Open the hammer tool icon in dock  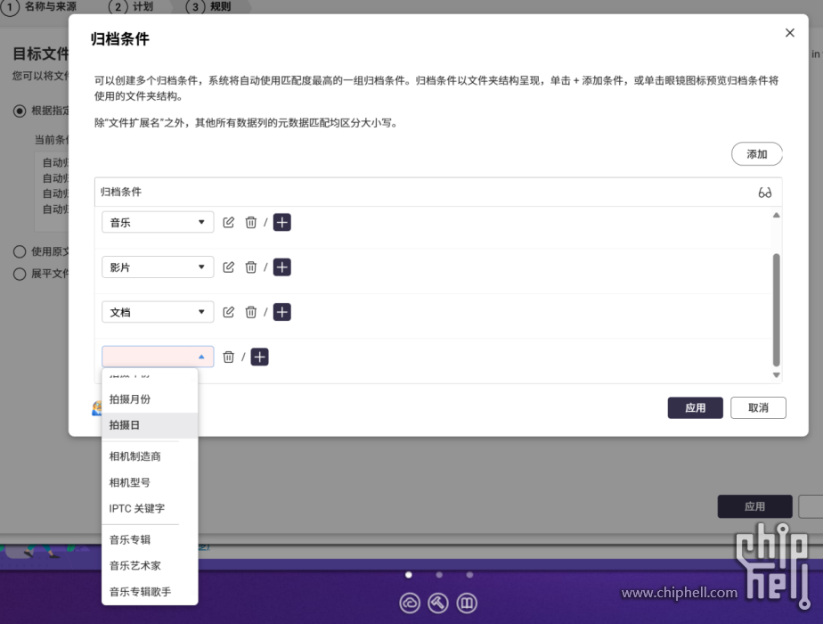(x=437, y=603)
